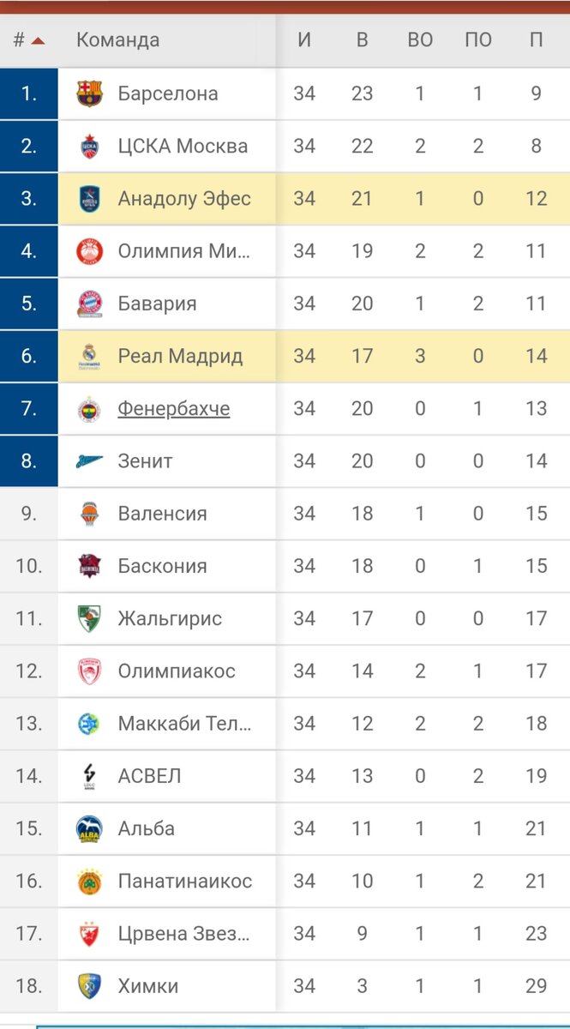
Task: Toggle sorting on the П column header
Action: pos(537,39)
